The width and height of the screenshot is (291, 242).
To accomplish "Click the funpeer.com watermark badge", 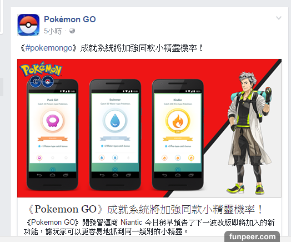I will click(252, 236).
